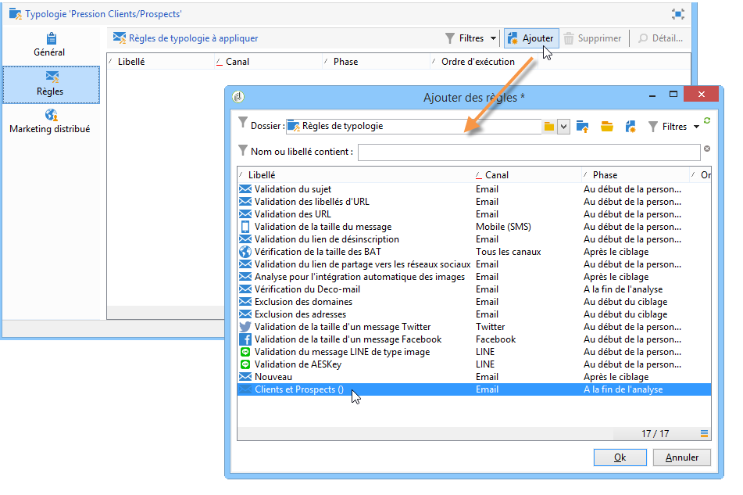Viewport: 743px width, 495px height.
Task: Click the green refresh icon
Action: click(707, 120)
